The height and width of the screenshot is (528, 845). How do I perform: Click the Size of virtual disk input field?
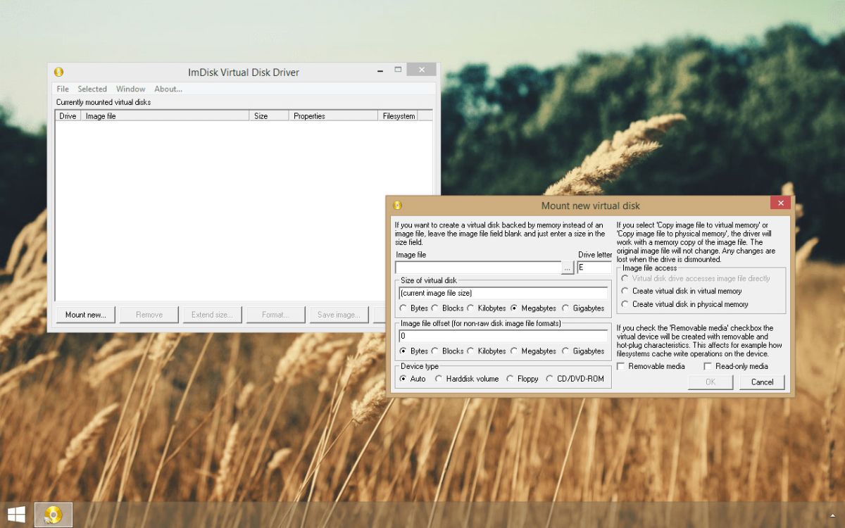point(503,293)
